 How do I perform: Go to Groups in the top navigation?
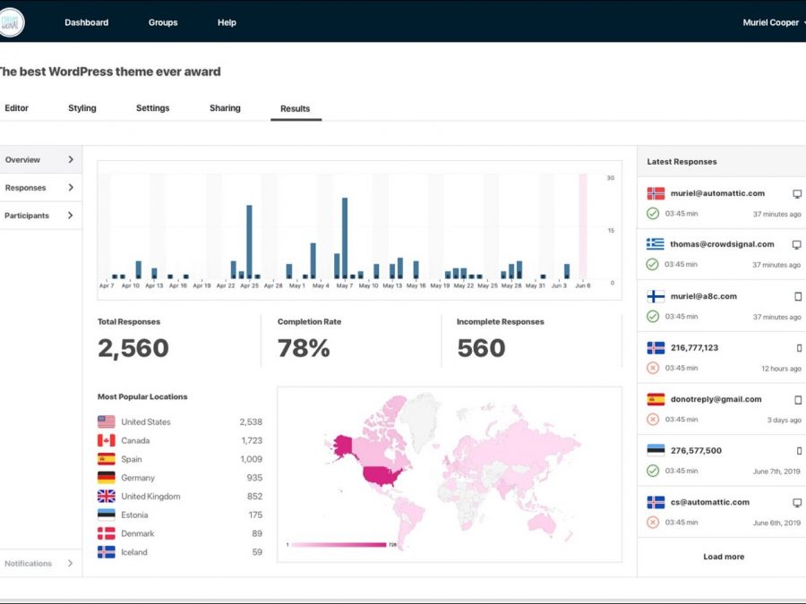coord(163,22)
